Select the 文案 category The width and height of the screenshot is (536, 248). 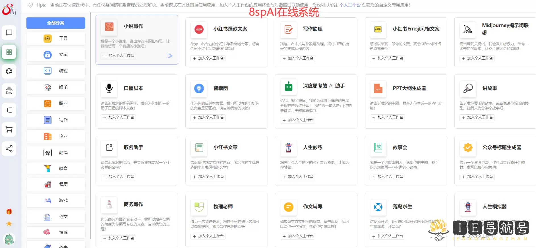point(56,55)
